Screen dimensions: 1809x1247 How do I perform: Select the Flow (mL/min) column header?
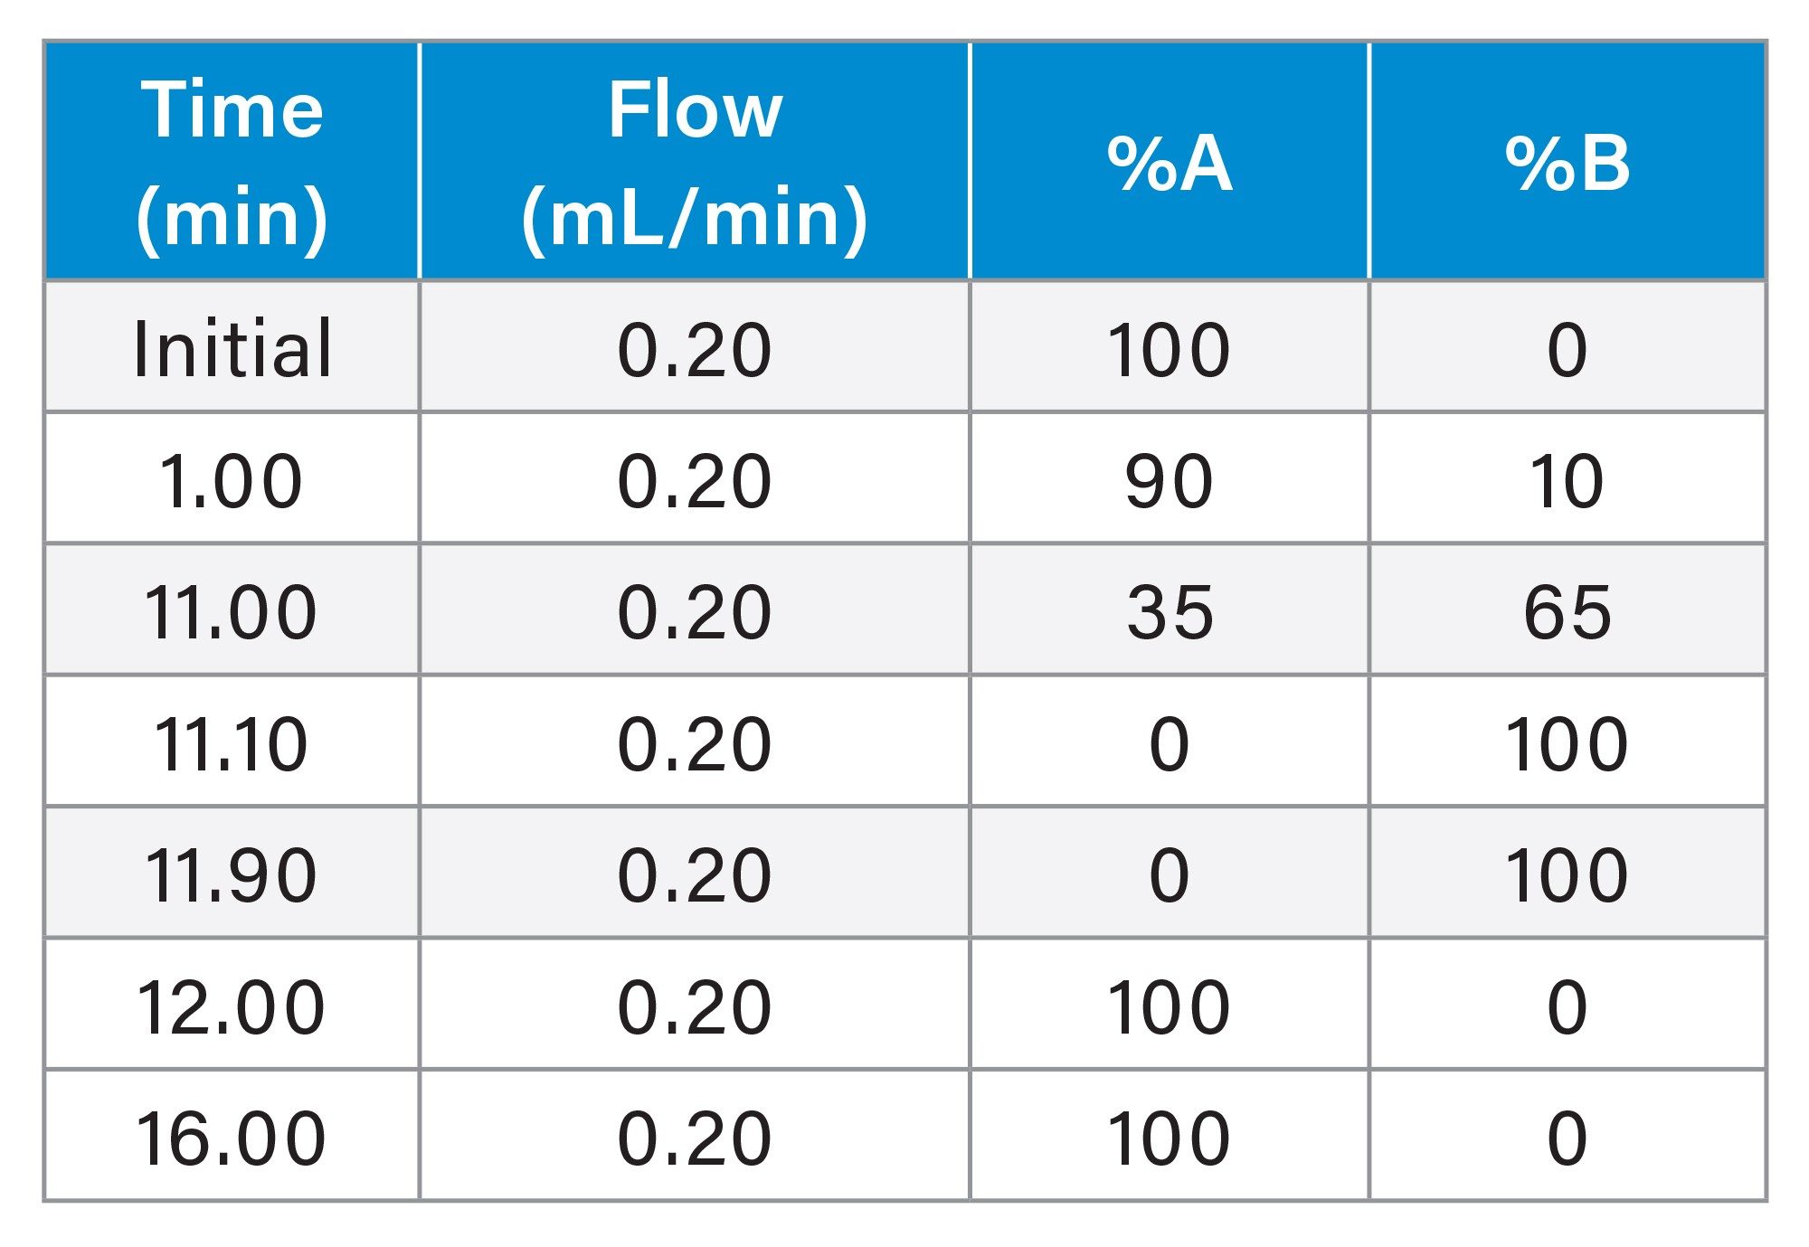[x=695, y=161]
